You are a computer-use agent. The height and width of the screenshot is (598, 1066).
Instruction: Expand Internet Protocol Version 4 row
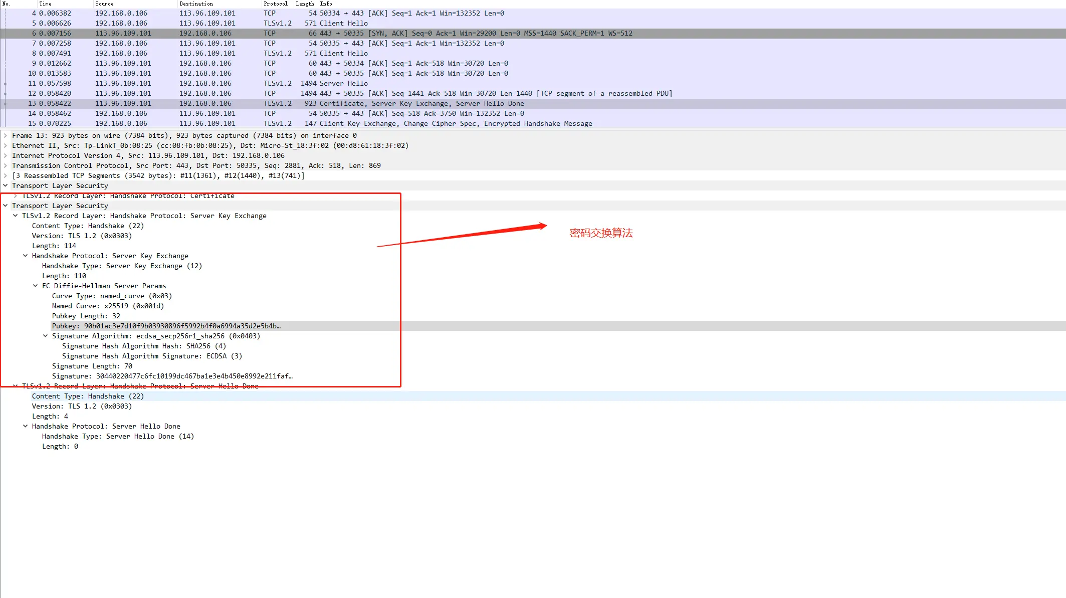click(x=6, y=155)
